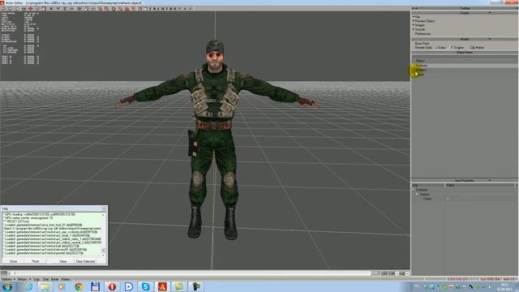
Task: Open the Clip Maker
Action: click(x=477, y=48)
